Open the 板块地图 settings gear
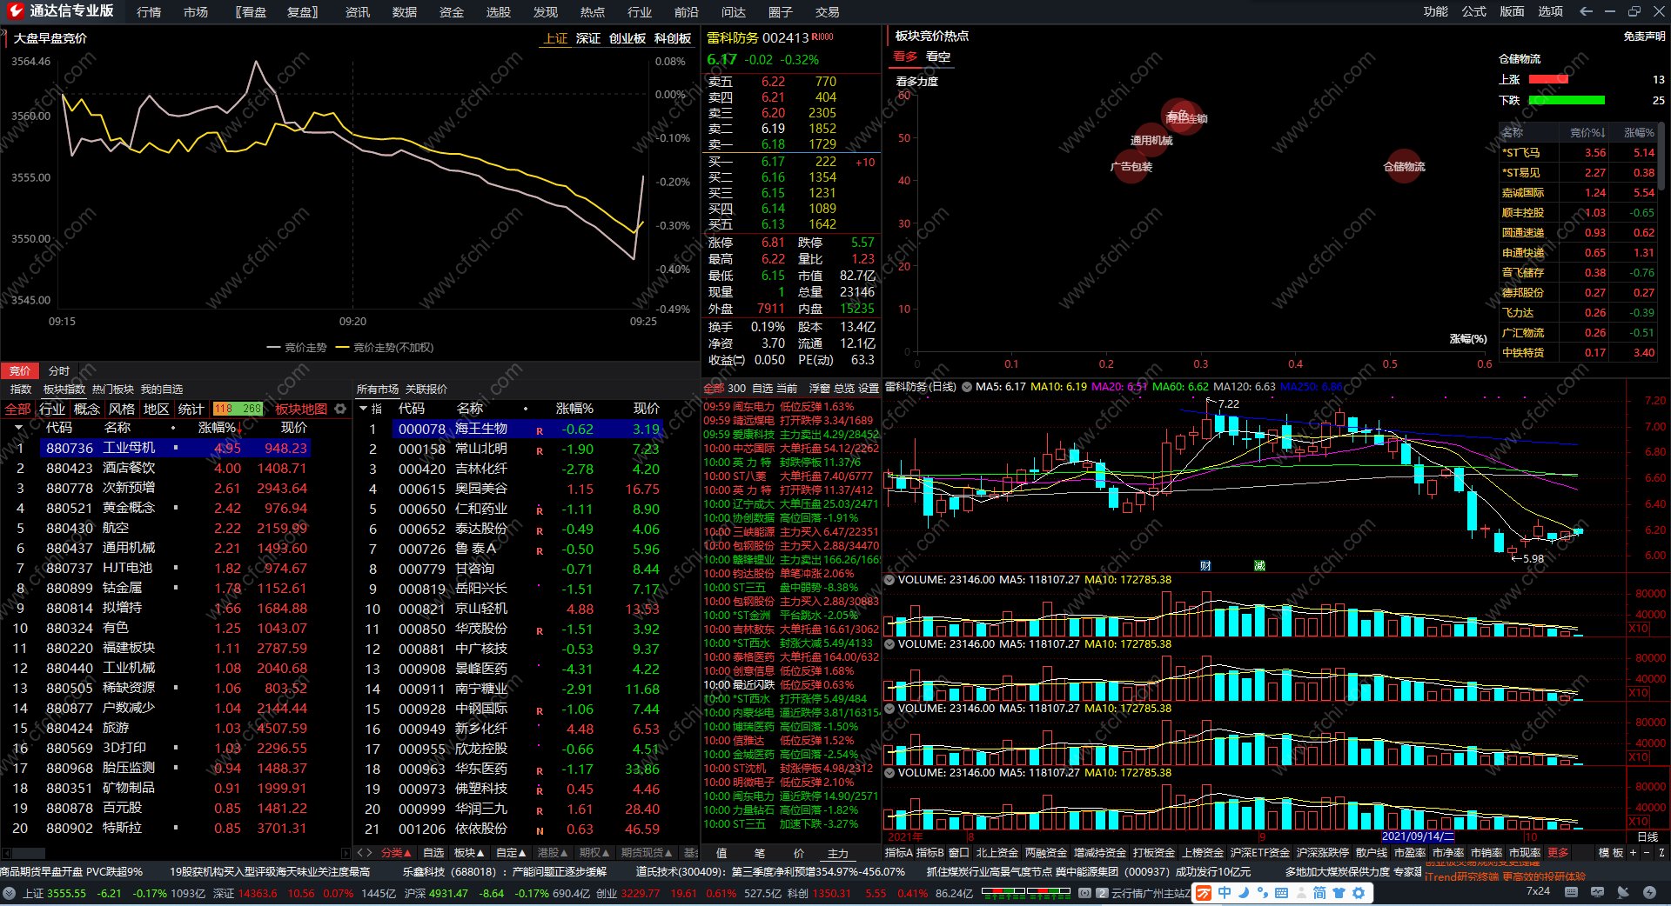Image resolution: width=1671 pixels, height=906 pixels. coord(340,409)
